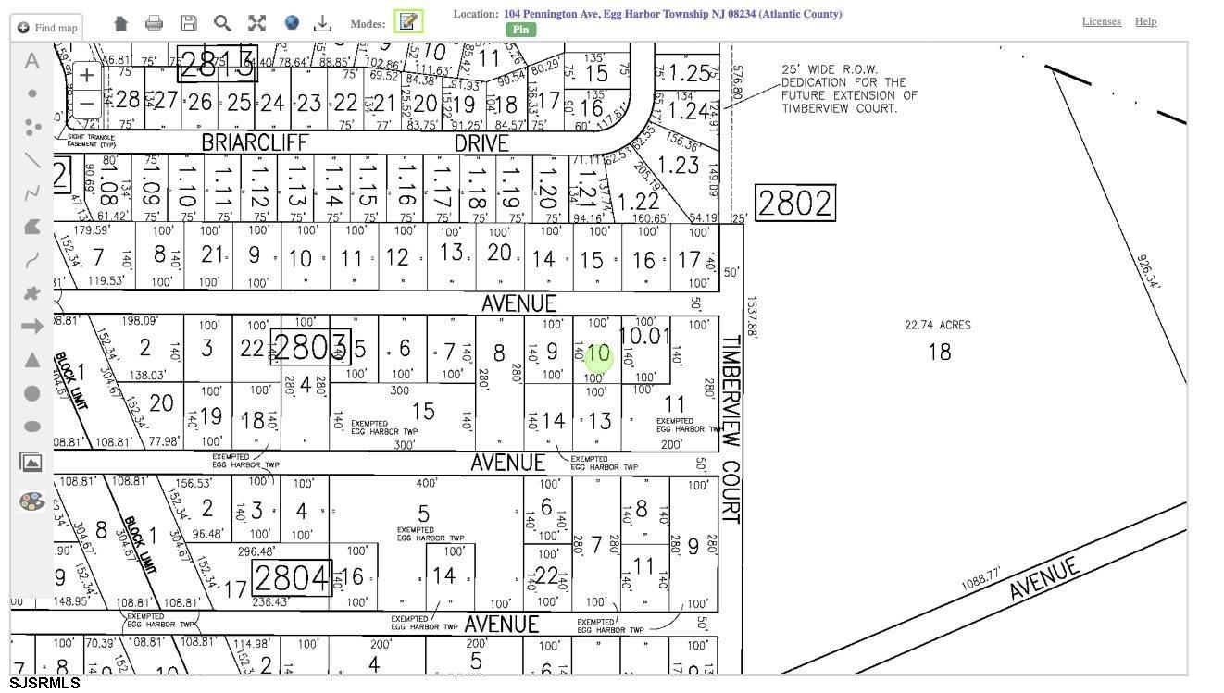Click the green Pin button

[x=520, y=30]
